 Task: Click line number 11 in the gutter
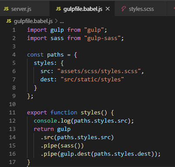pyautogui.click(x=12, y=113)
